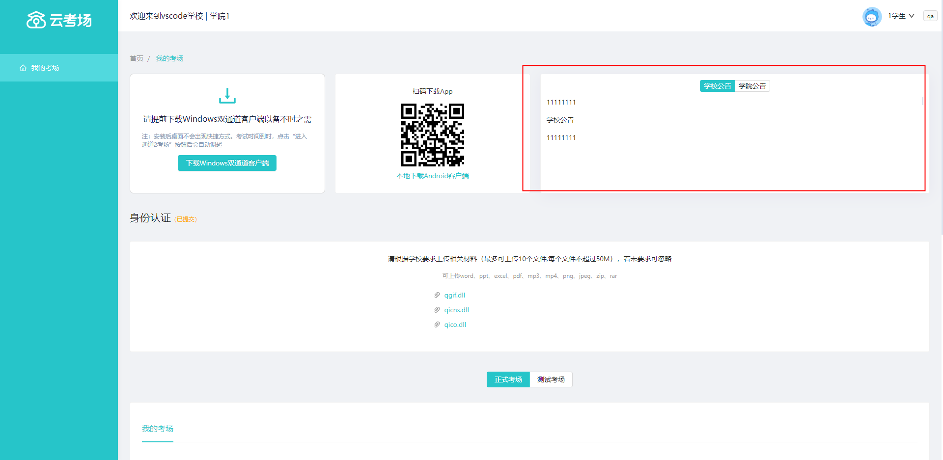Switch to 学院公告 announcements

pos(752,86)
